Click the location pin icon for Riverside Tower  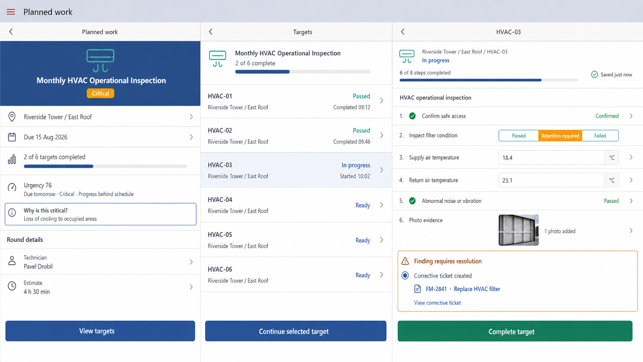(12, 117)
